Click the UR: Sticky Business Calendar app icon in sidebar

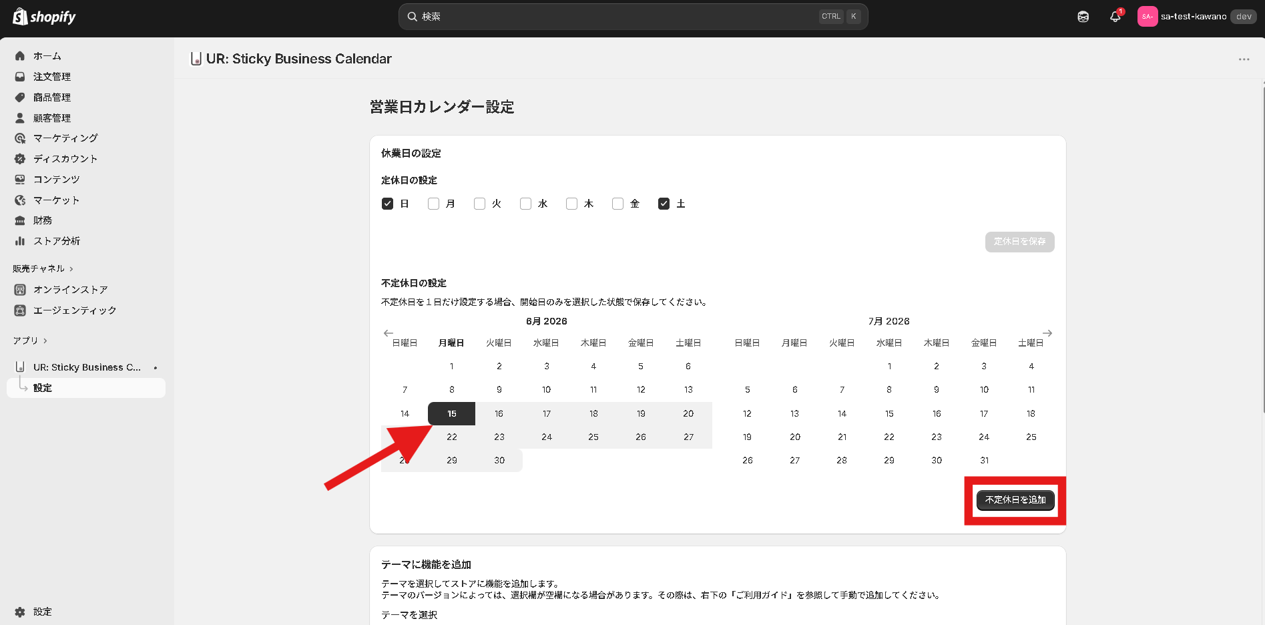tap(20, 367)
